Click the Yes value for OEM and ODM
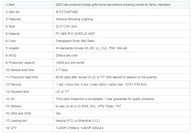 point(58,113)
